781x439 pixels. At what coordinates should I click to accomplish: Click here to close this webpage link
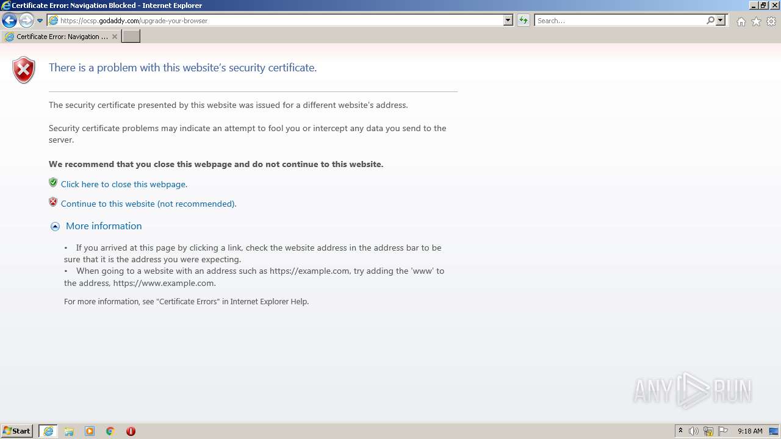click(x=124, y=184)
